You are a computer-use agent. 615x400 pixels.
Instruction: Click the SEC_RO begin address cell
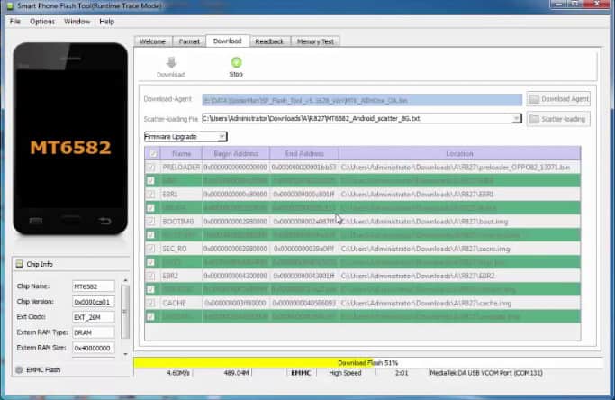tap(236, 249)
